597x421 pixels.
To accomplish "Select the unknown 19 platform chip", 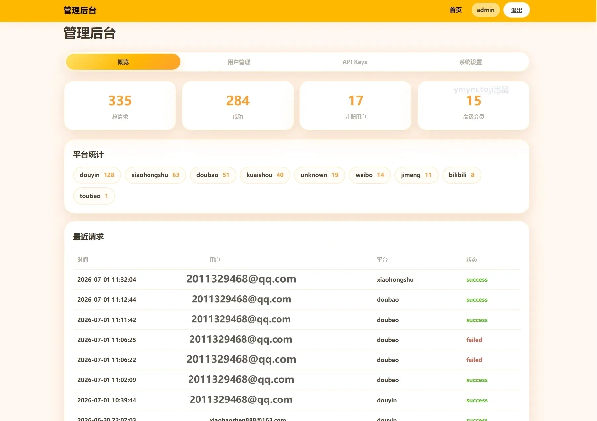I will tap(320, 175).
